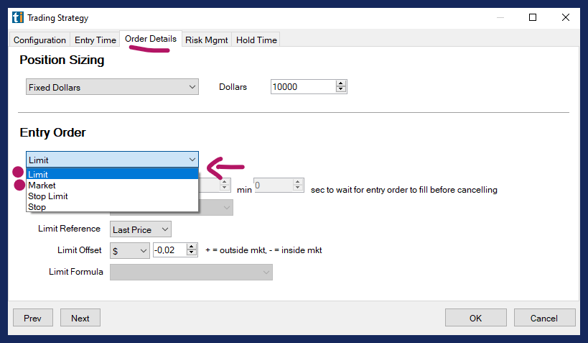The image size is (588, 343).
Task: Open the Limit Reference Last Price dropdown
Action: click(141, 229)
